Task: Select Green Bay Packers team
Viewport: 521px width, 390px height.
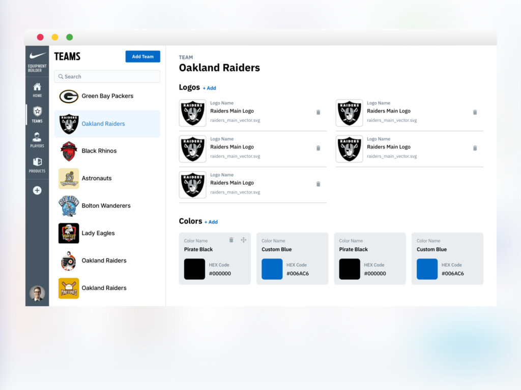Action: click(x=107, y=96)
